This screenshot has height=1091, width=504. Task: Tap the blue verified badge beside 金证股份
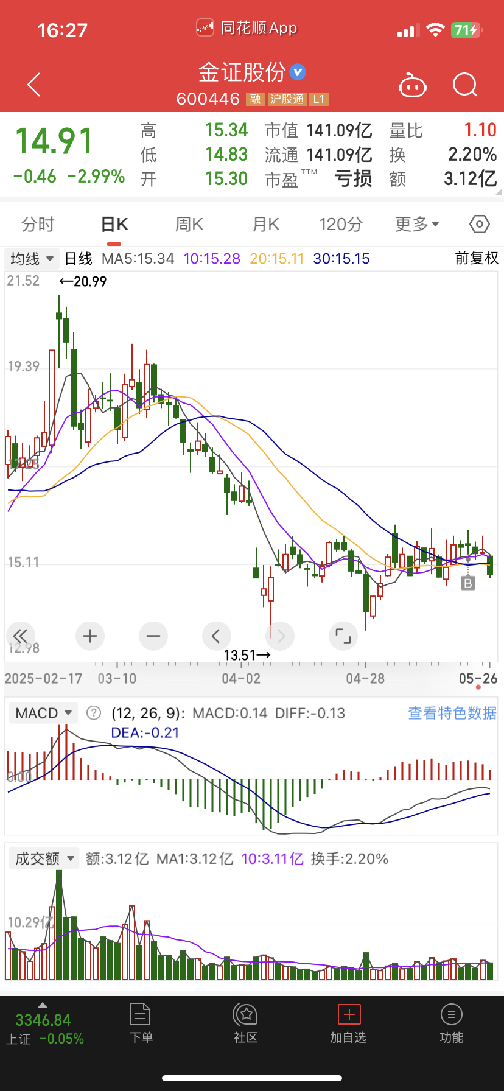298,72
